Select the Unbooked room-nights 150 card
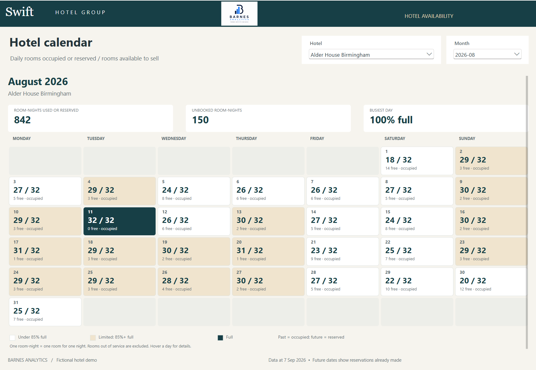 pyautogui.click(x=268, y=118)
